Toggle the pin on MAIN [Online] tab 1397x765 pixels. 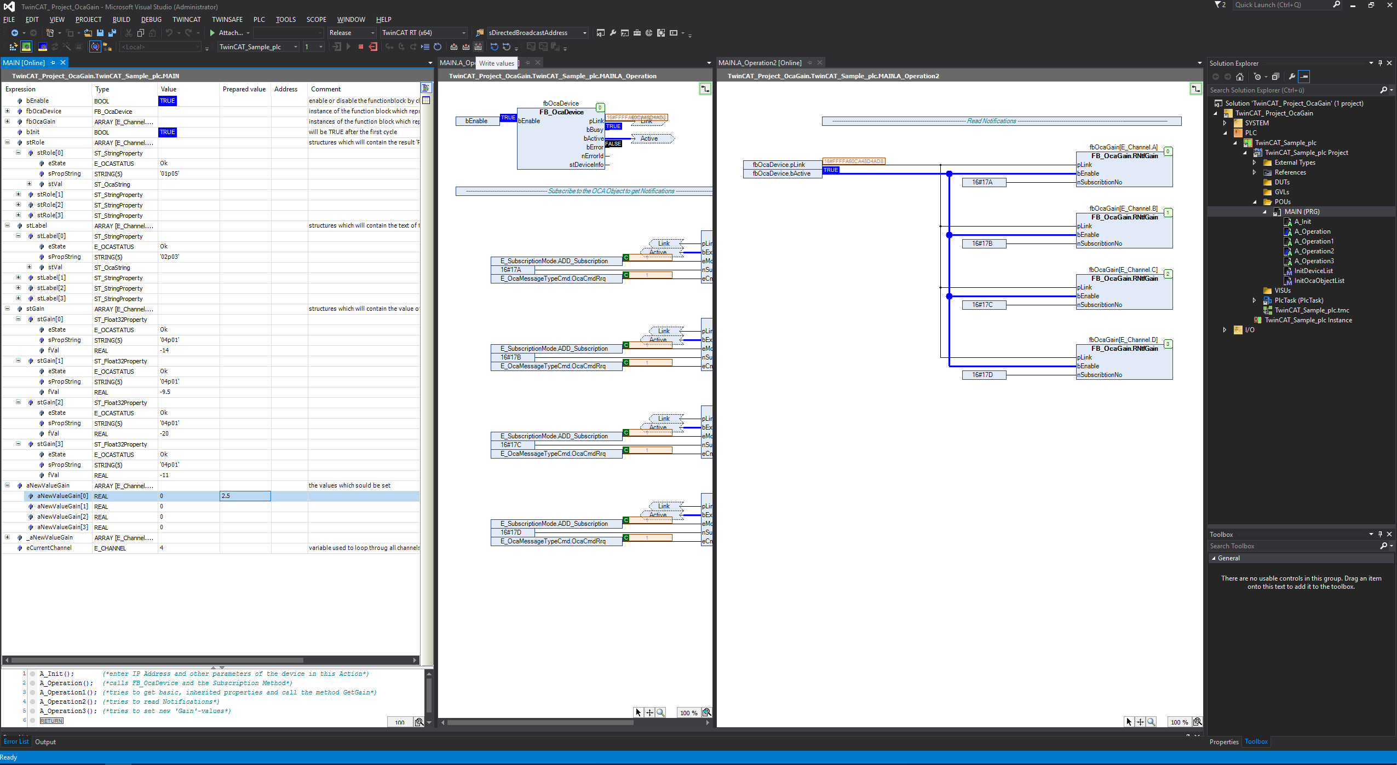[53, 63]
